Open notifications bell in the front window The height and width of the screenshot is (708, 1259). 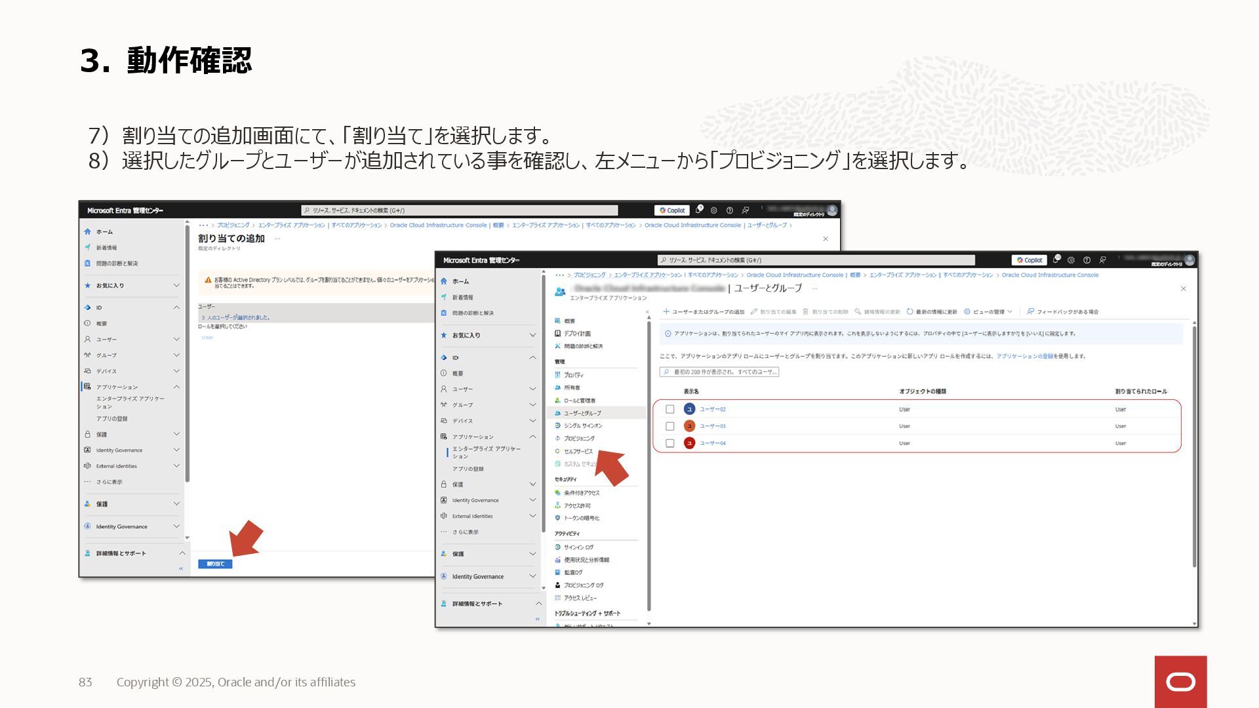coord(1056,260)
